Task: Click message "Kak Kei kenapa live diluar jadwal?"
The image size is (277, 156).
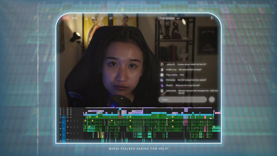Action: [192, 80]
